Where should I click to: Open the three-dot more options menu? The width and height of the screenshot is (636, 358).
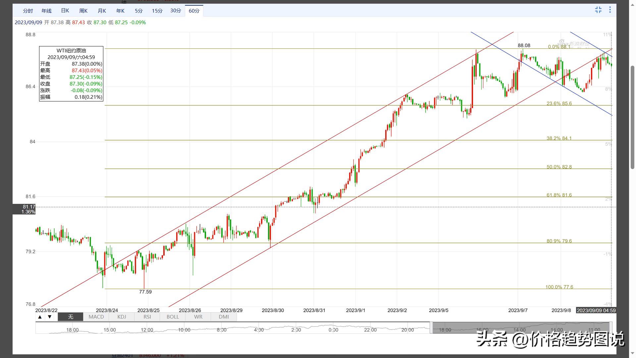[610, 10]
